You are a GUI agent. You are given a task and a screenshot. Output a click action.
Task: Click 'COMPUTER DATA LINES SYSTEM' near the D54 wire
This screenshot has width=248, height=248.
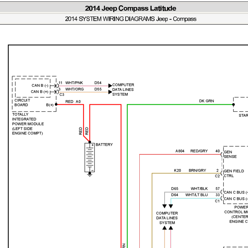123,90
